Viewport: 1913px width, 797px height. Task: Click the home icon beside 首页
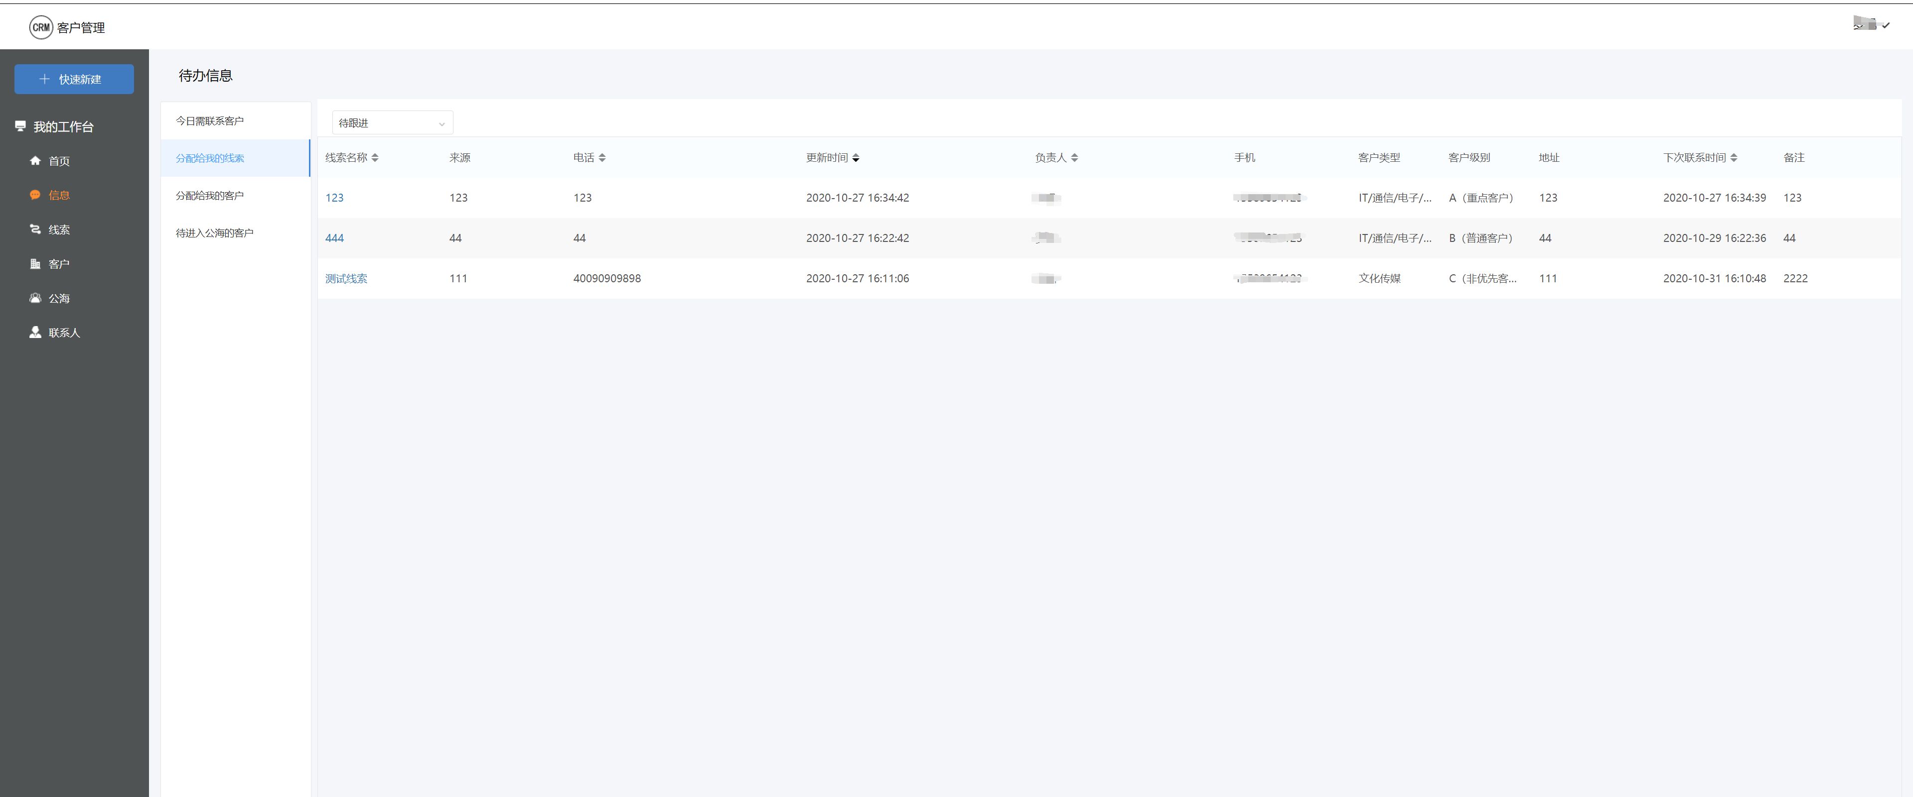pos(35,160)
